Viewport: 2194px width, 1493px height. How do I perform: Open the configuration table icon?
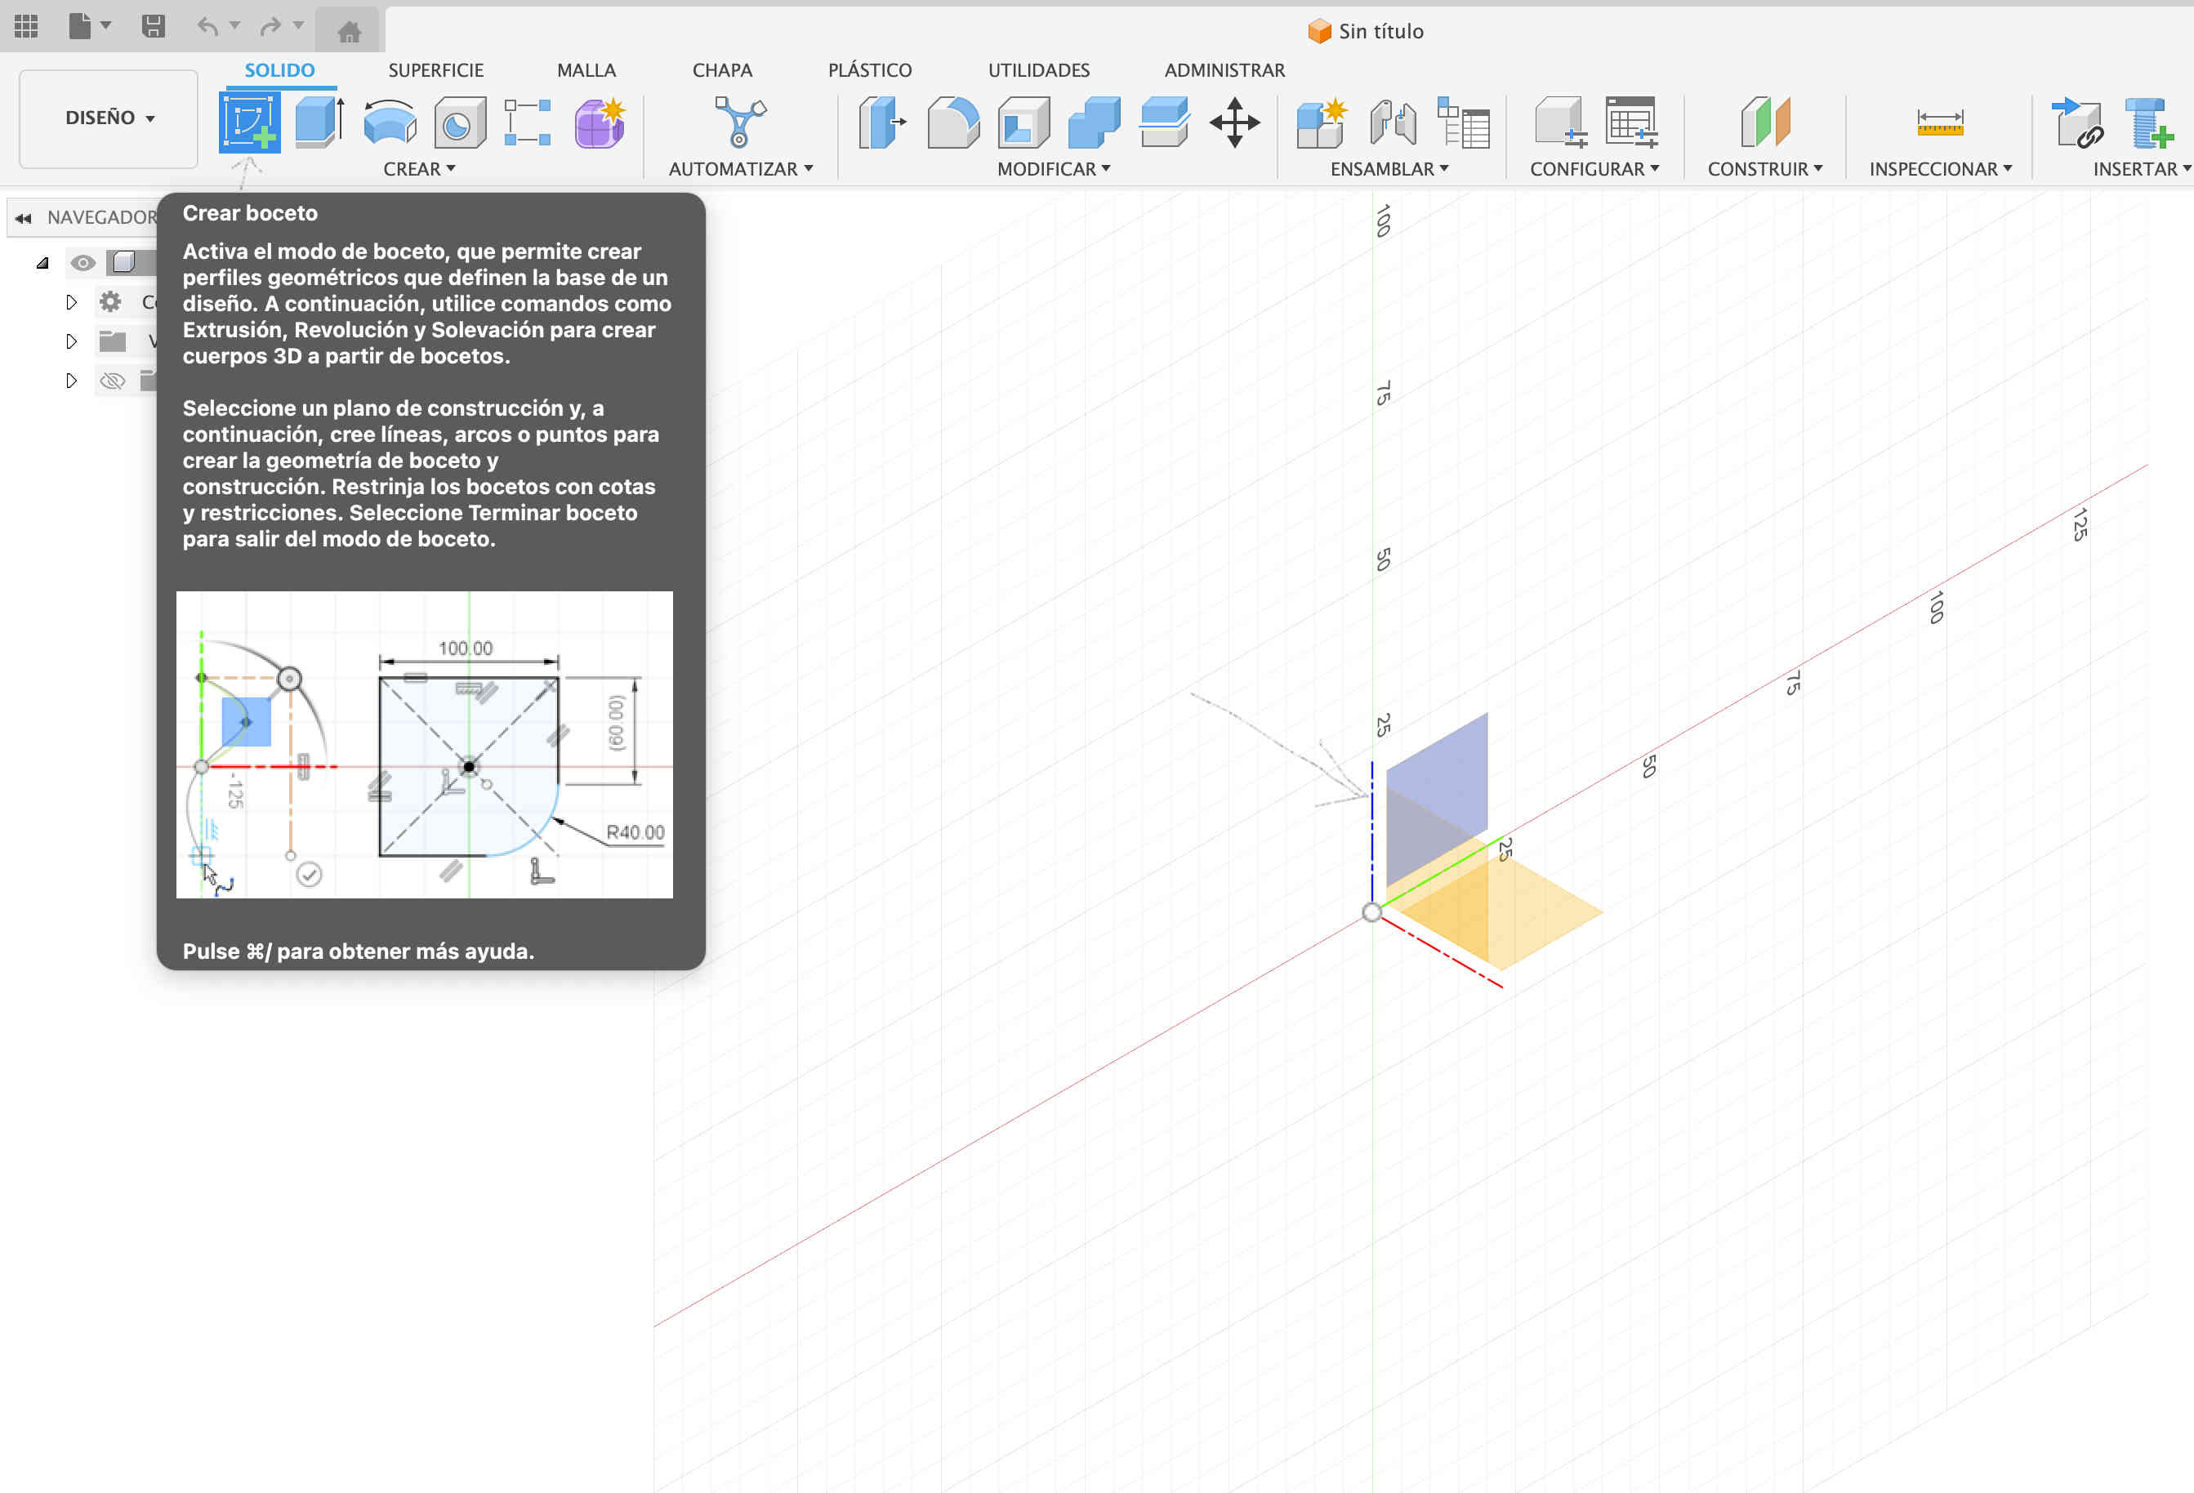pyautogui.click(x=1632, y=123)
